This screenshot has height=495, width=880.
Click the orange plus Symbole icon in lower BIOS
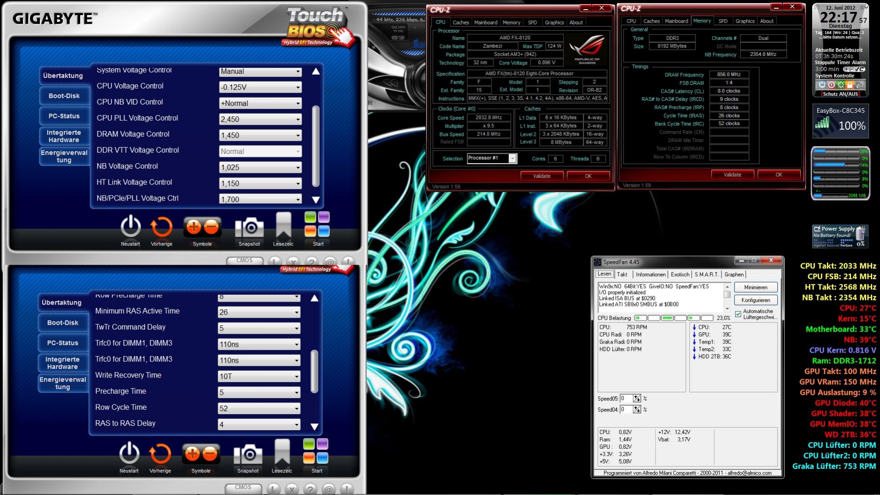coord(192,454)
